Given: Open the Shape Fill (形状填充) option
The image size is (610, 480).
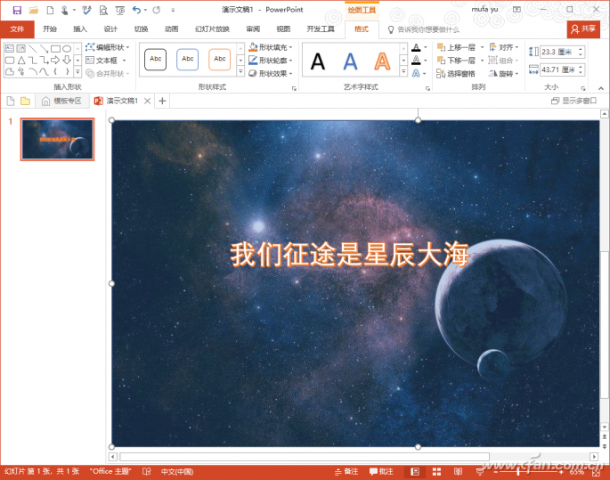Looking at the screenshot, I should [271, 47].
